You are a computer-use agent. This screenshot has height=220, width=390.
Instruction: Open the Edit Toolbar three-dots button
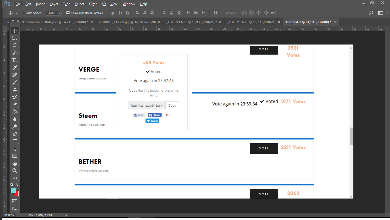coord(15,178)
